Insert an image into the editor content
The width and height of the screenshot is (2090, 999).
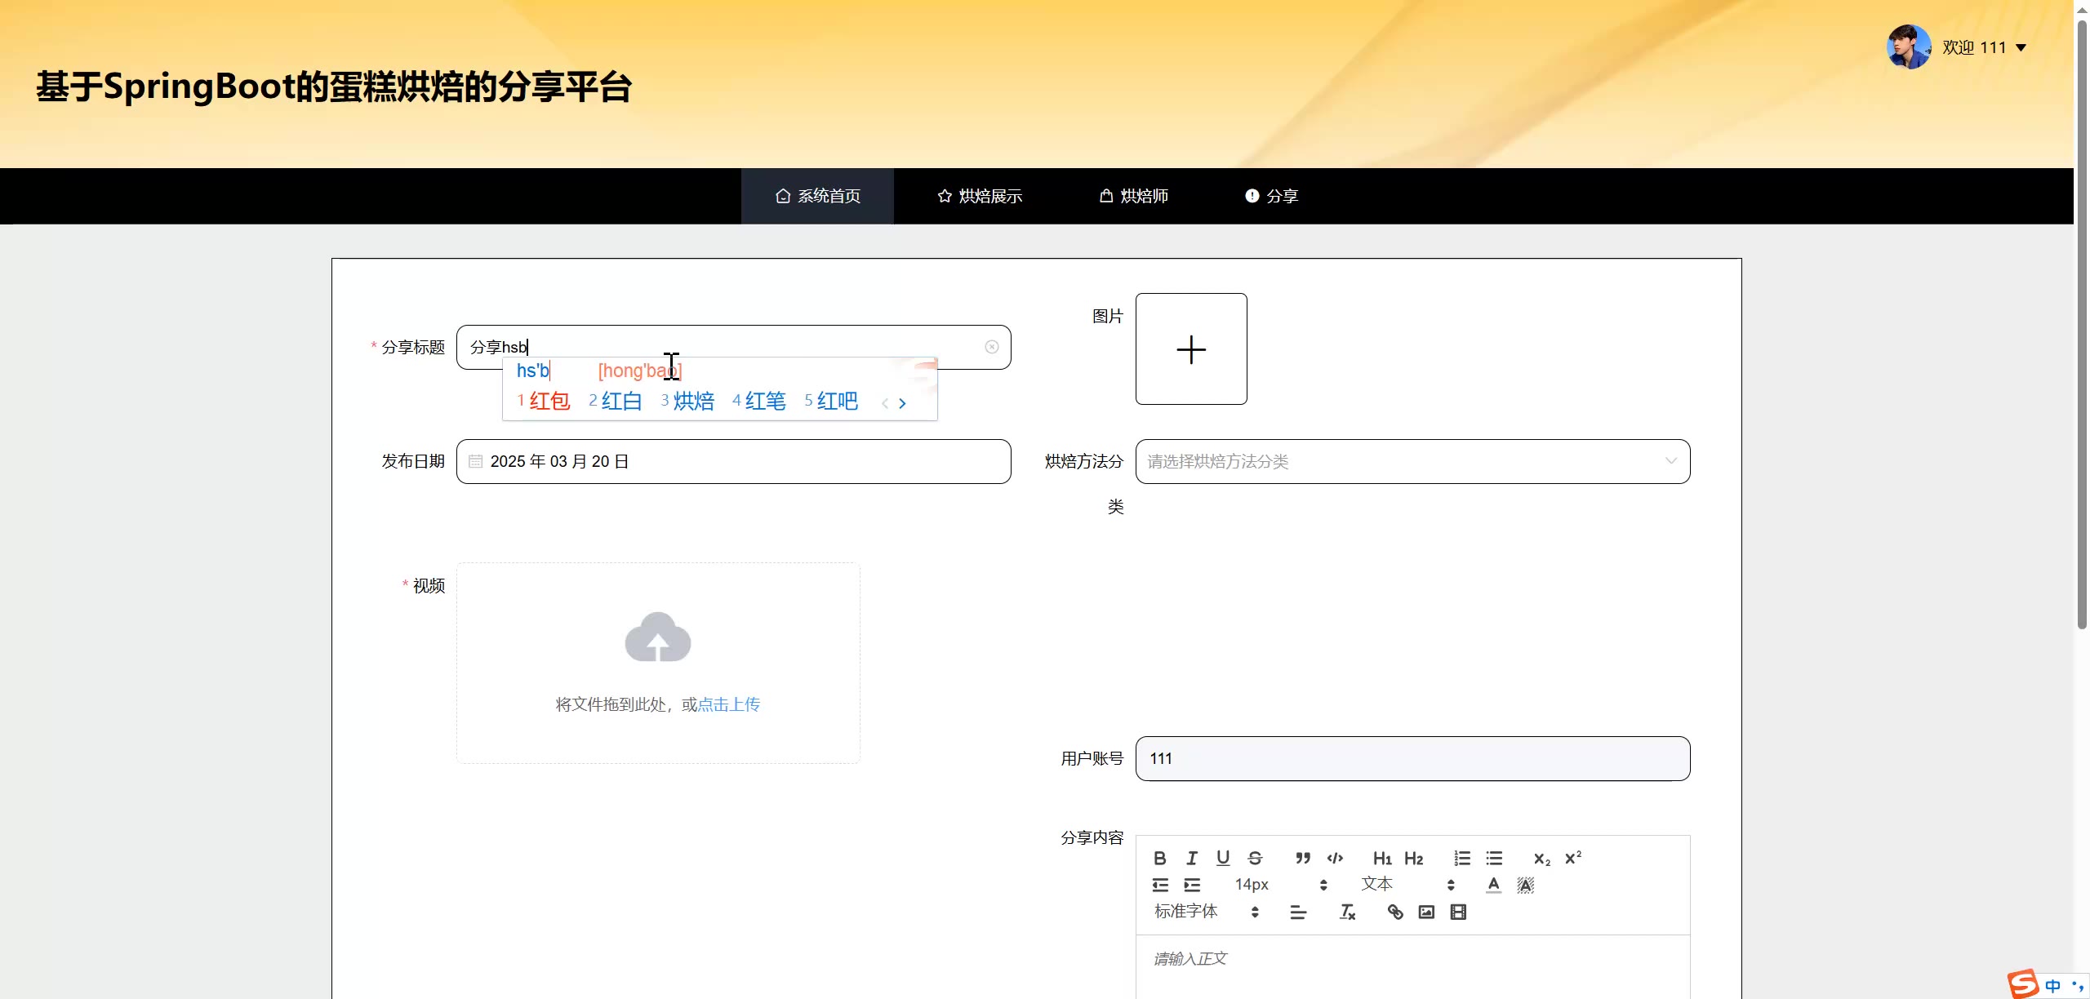pyautogui.click(x=1426, y=912)
